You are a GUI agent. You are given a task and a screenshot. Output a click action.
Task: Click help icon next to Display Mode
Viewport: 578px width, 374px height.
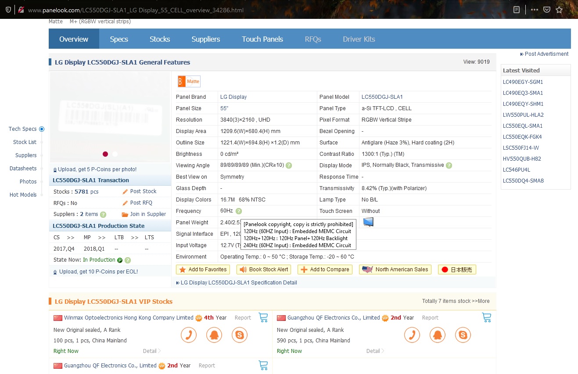[449, 165]
